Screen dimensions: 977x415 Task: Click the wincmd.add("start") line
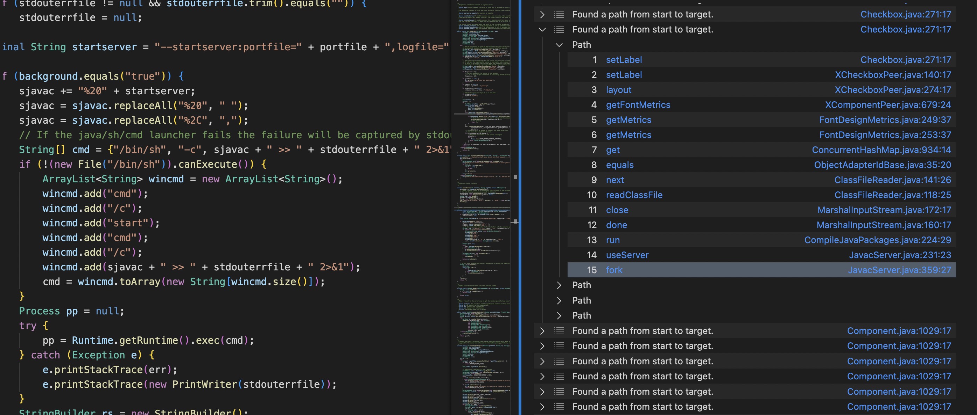tap(101, 223)
